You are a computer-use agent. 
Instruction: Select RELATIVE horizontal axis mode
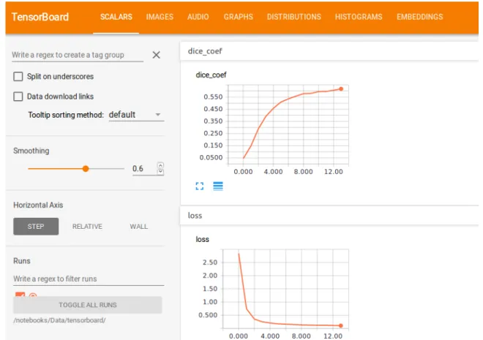click(x=87, y=227)
